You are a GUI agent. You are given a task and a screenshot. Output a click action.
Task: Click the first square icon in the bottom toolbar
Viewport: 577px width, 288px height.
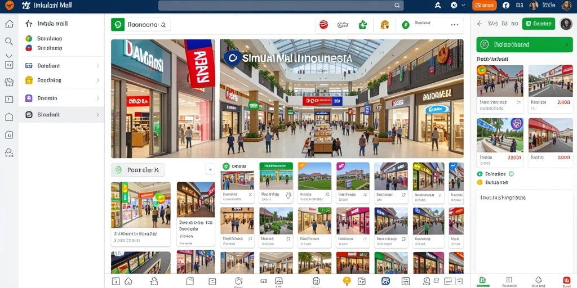coord(116,281)
